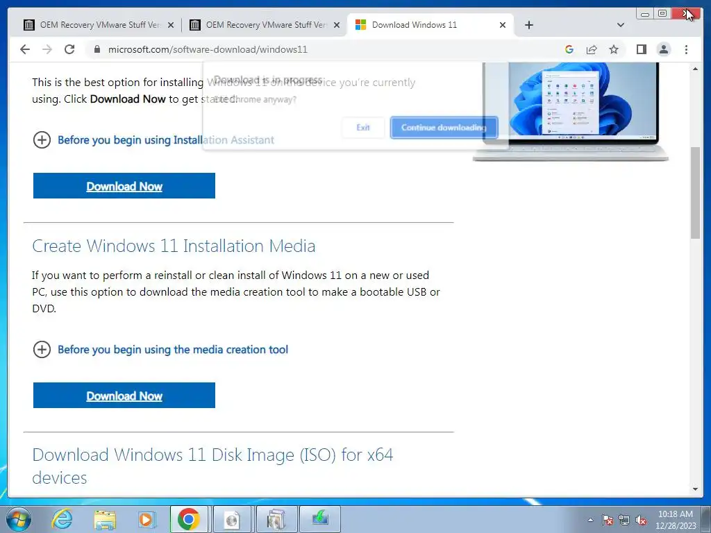Open the Windows Start menu
Viewport: 711px width, 533px height.
19,519
